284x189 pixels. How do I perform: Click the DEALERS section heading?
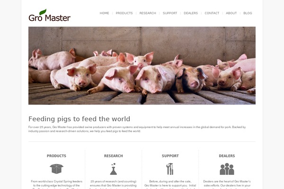[227, 156]
